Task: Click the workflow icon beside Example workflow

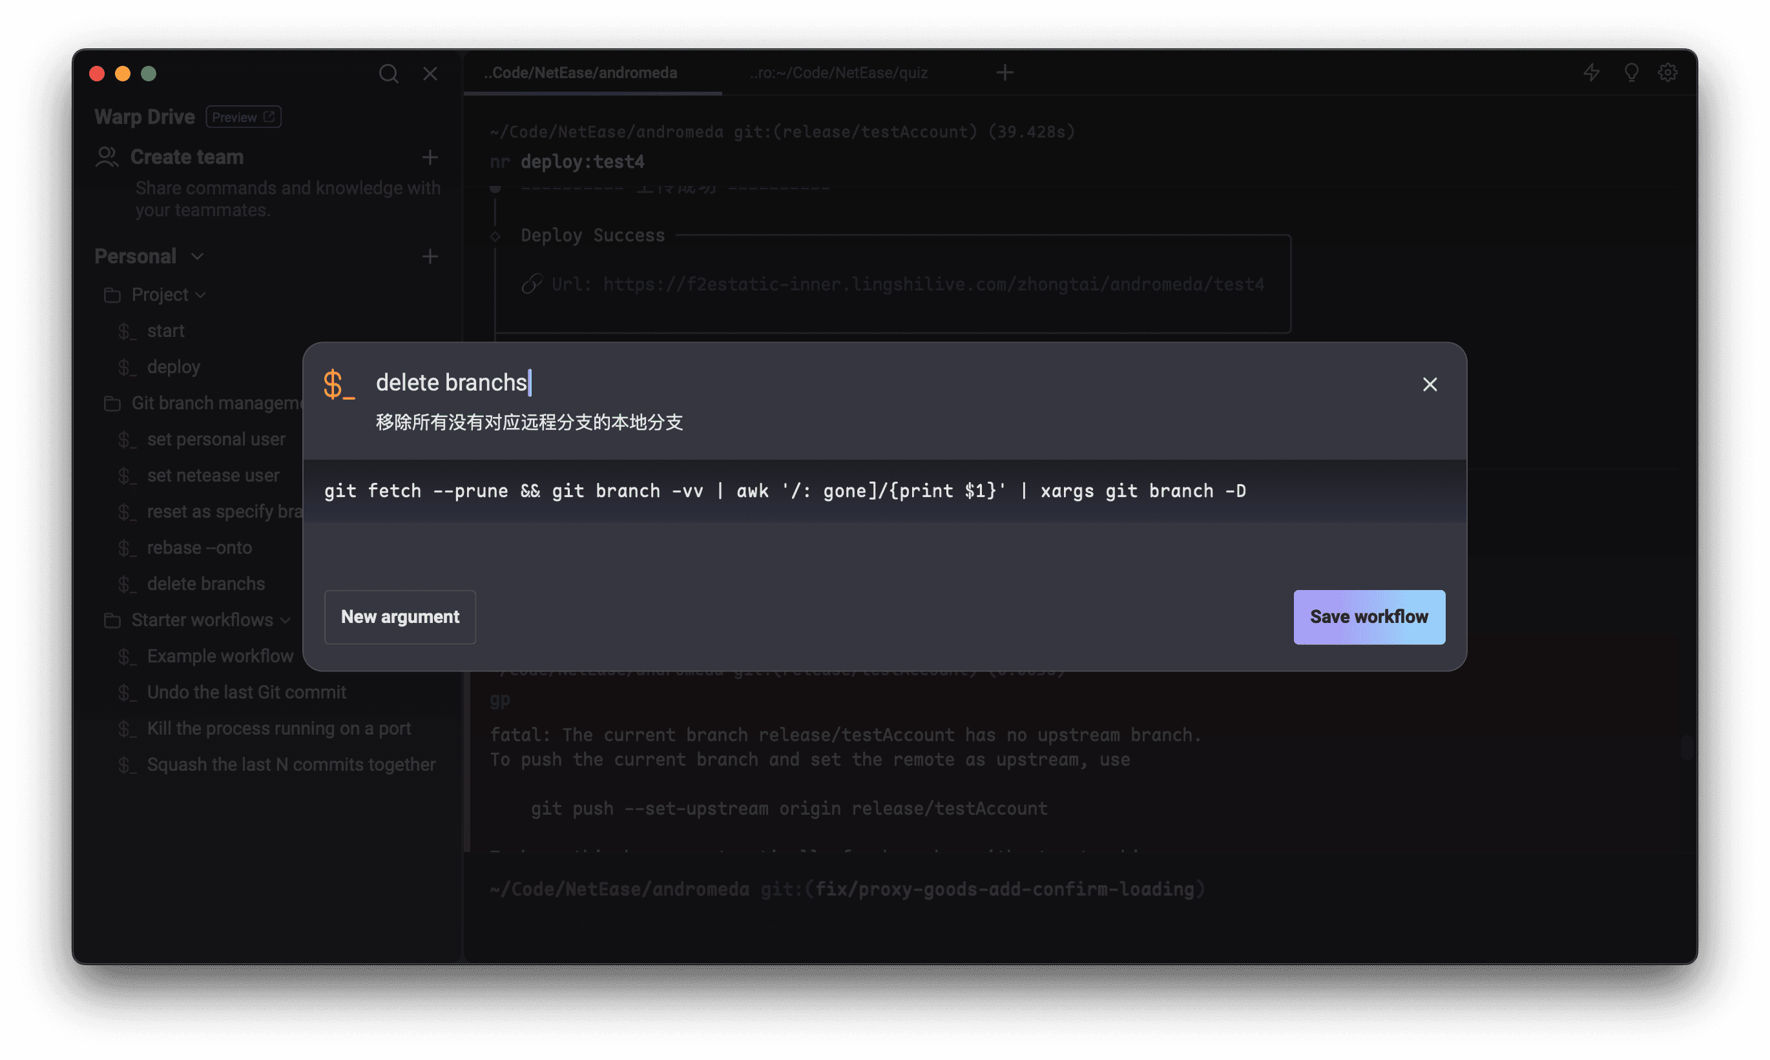Action: pos(127,657)
